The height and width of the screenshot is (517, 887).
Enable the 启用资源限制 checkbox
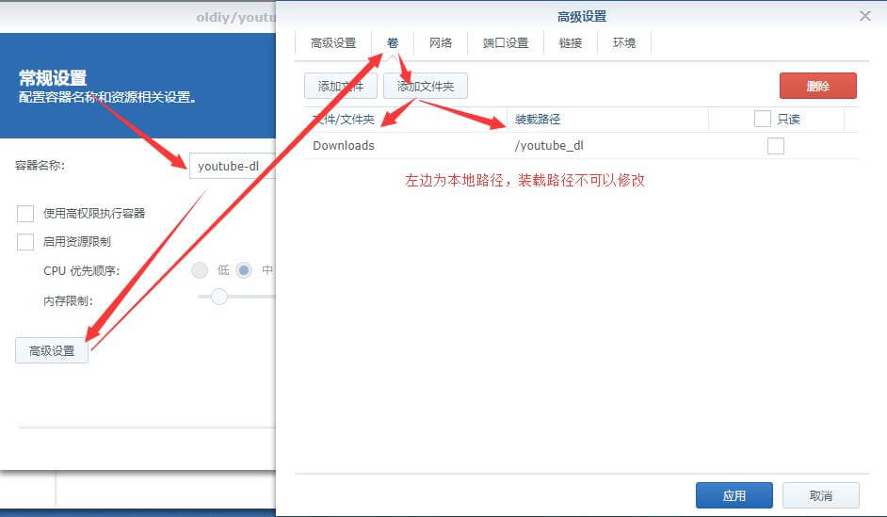25,242
